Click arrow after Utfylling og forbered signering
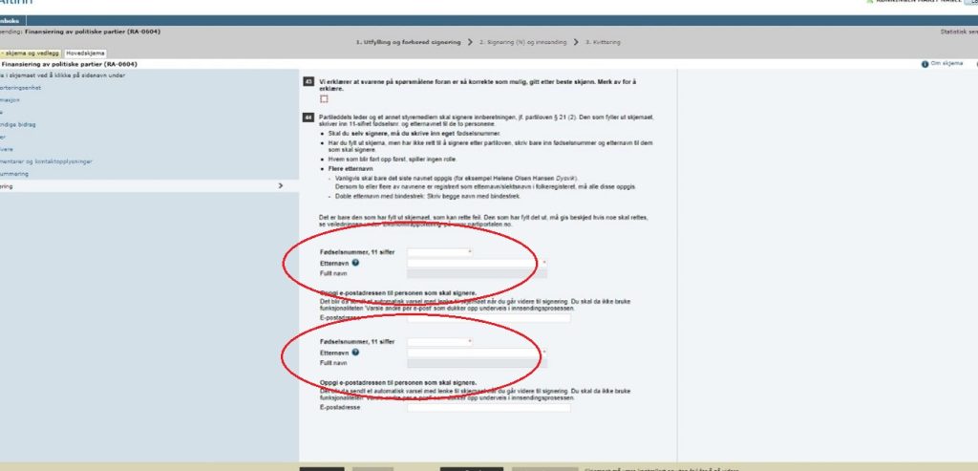 (x=471, y=43)
